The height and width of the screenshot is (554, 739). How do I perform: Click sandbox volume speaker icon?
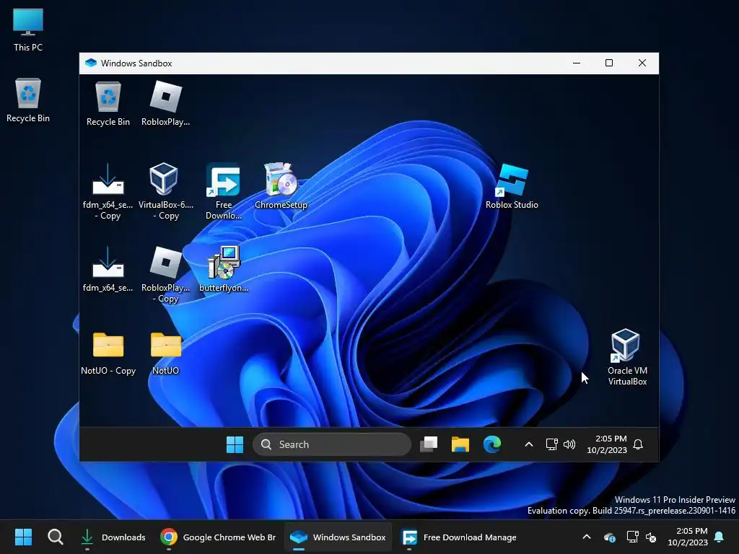569,444
